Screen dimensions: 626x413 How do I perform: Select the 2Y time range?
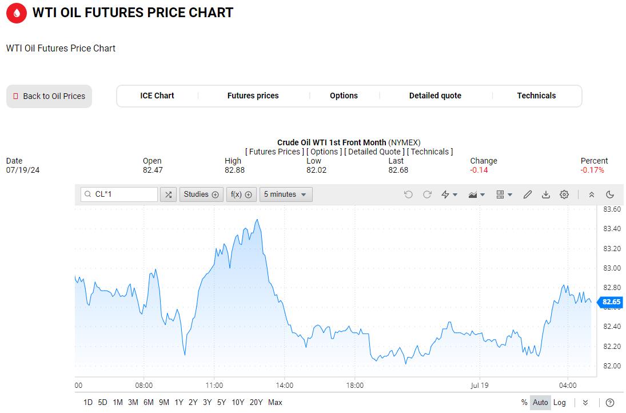[193, 403]
